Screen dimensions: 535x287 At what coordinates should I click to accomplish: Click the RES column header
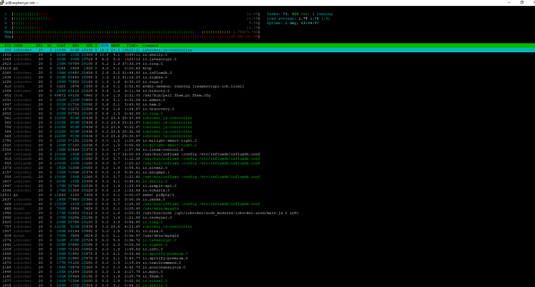[76, 46]
